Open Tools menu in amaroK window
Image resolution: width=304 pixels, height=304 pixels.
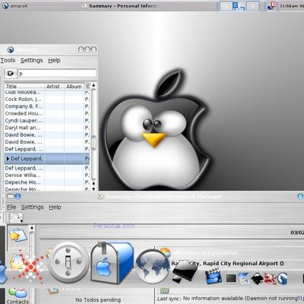8,60
